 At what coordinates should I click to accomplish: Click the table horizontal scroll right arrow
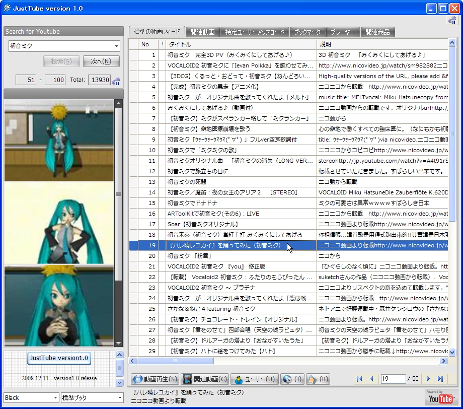pos(443,361)
